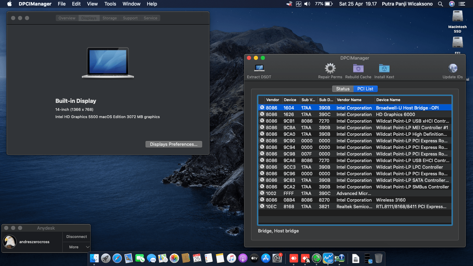Select the Broadwell-U Host Bridge -OPI row
Viewport: 473px width, 266px height.
point(355,108)
